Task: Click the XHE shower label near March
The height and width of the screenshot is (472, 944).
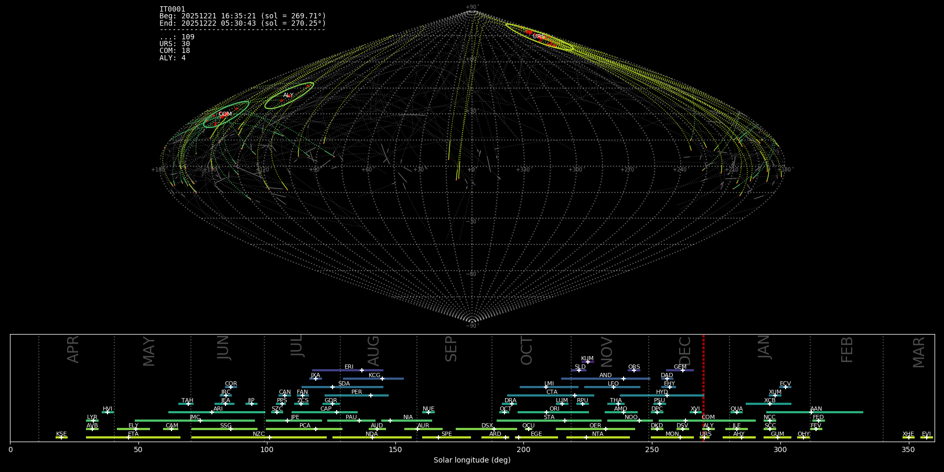Action: tap(908, 434)
